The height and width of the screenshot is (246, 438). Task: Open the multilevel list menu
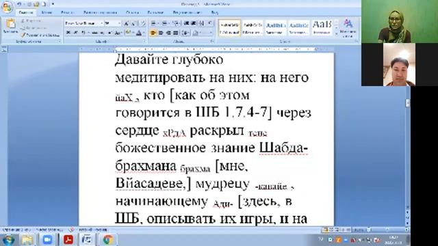click(x=176, y=23)
